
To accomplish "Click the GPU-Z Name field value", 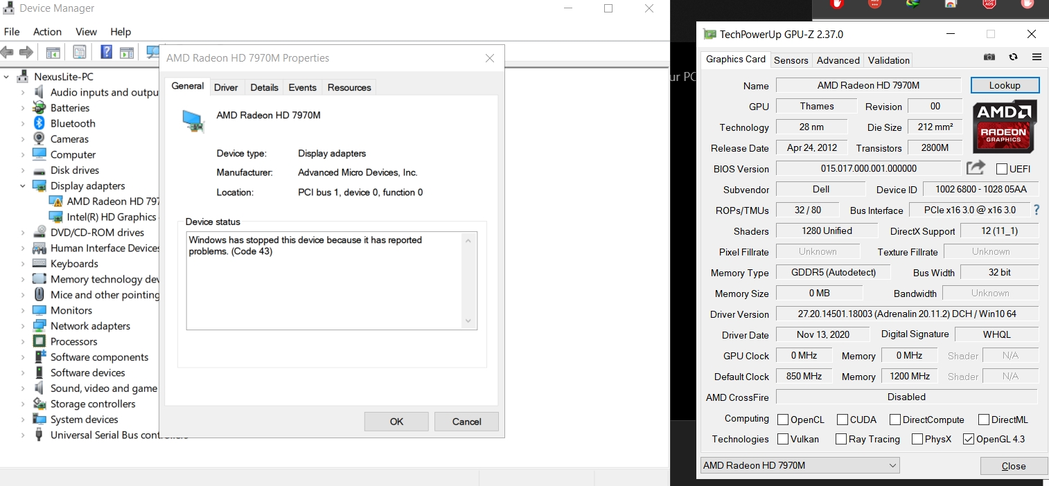I will tap(868, 85).
